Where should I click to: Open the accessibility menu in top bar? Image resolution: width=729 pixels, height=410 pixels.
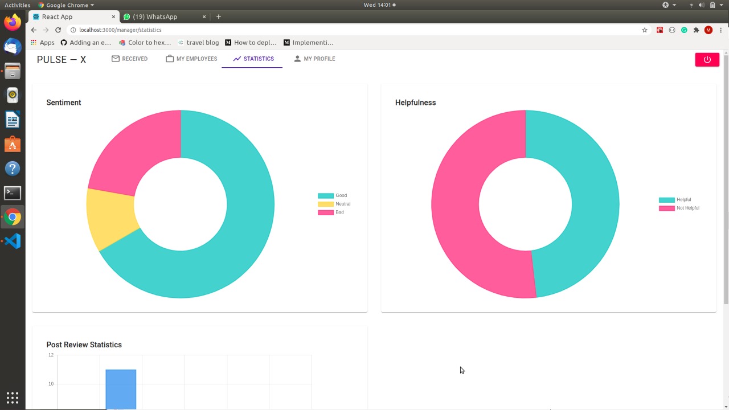[669, 5]
